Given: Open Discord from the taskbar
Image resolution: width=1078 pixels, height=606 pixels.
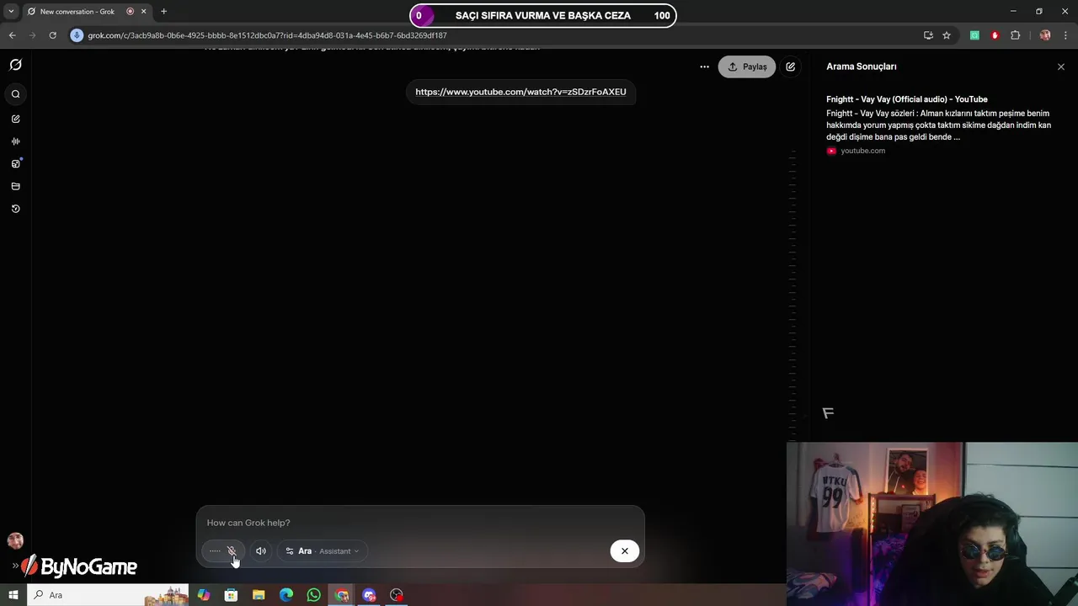Looking at the screenshot, I should 369,595.
